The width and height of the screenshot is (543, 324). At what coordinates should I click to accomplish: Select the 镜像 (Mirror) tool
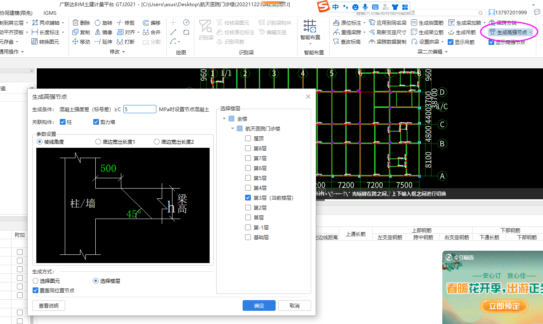point(103,32)
